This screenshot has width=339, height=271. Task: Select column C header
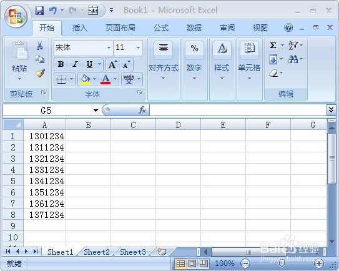coord(133,125)
